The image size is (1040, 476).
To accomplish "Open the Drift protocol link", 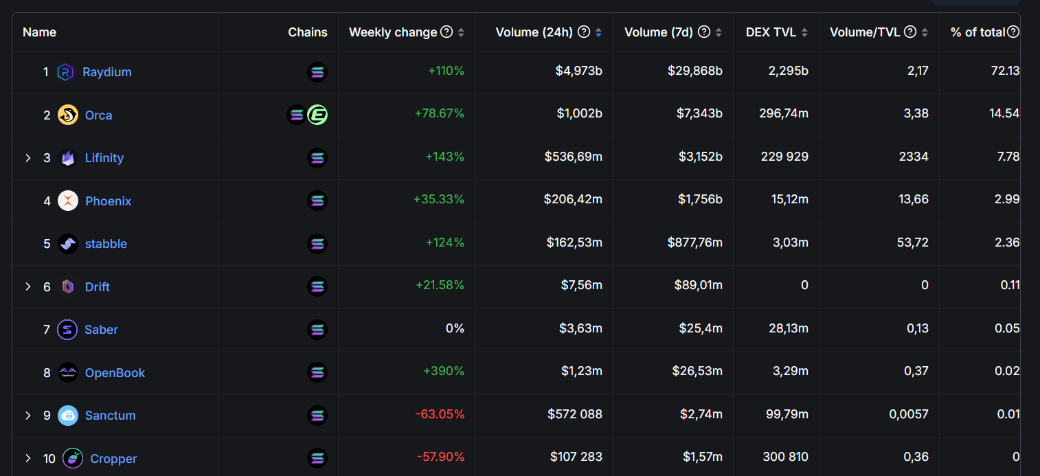I will coord(98,287).
